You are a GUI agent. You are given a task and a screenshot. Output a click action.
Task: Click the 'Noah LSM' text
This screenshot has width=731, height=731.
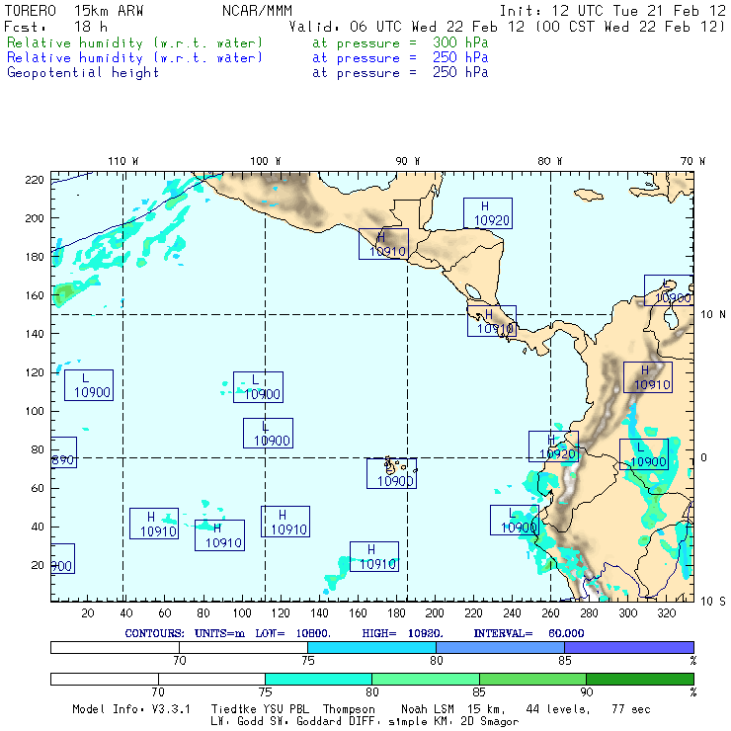point(428,709)
